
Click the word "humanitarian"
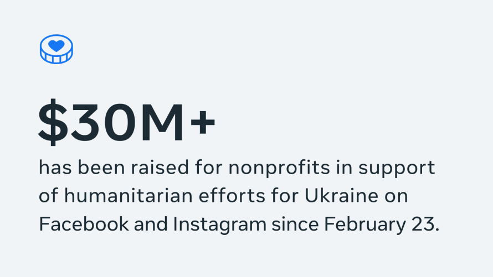pos(131,196)
